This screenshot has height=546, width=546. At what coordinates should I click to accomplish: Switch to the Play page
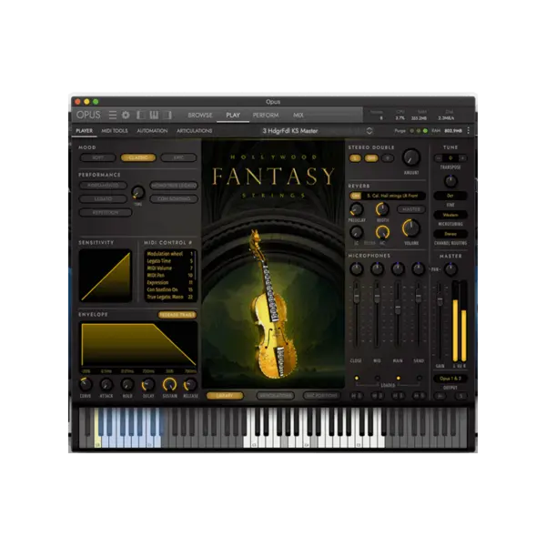(x=233, y=115)
